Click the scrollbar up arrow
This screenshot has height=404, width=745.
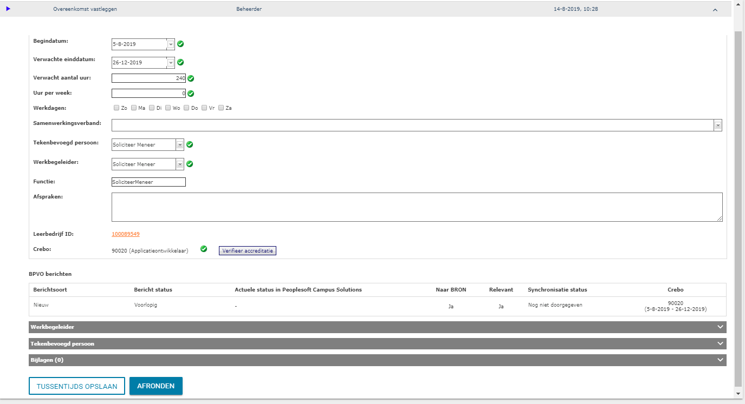pos(738,5)
